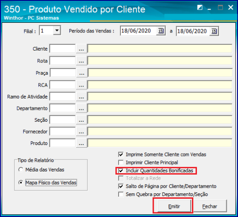The width and height of the screenshot is (238, 217).
Task: Click the Produto description yellow field
Action: 160,143
